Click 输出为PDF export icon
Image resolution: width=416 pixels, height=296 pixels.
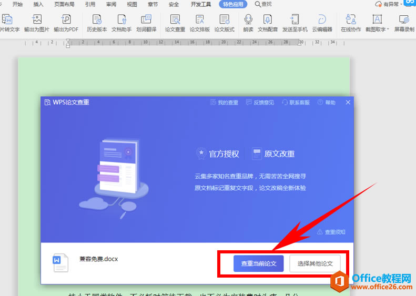click(66, 19)
